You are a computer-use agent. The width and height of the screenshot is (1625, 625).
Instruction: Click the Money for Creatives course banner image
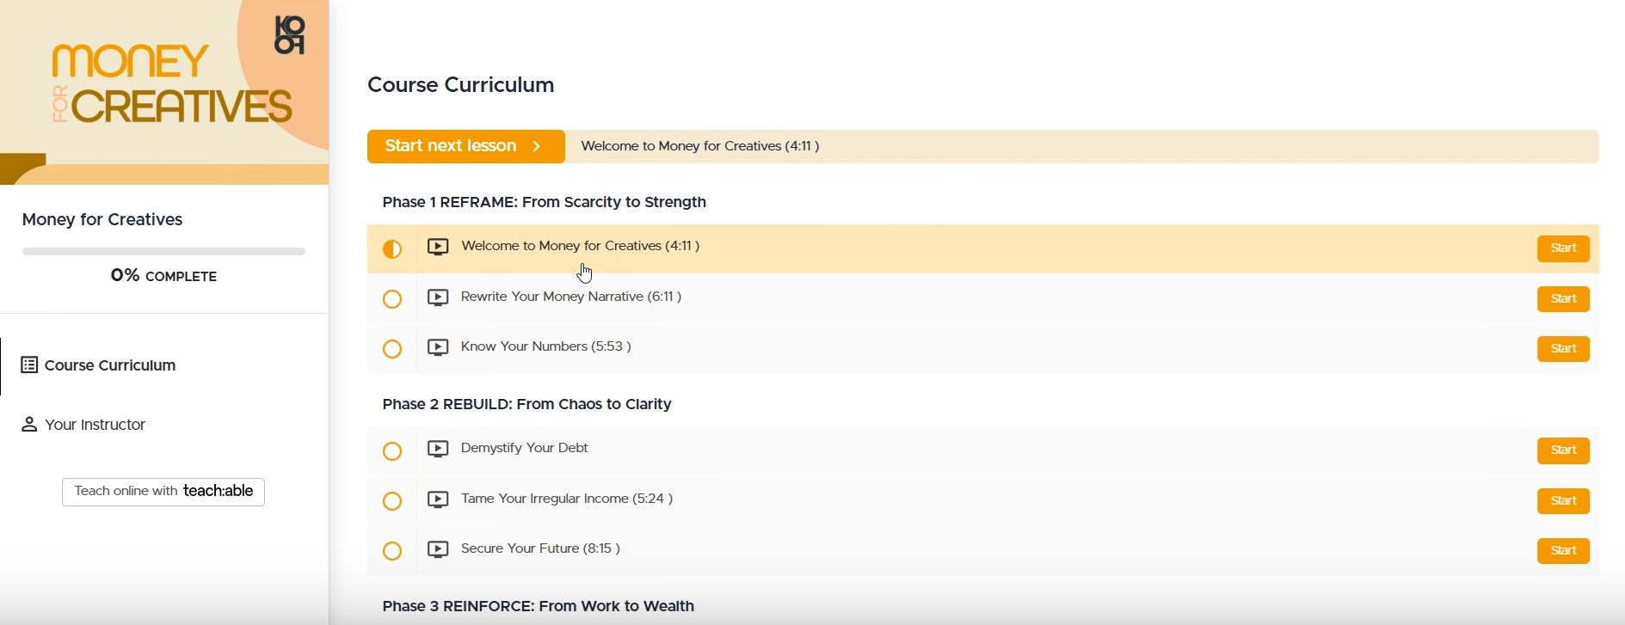point(163,92)
